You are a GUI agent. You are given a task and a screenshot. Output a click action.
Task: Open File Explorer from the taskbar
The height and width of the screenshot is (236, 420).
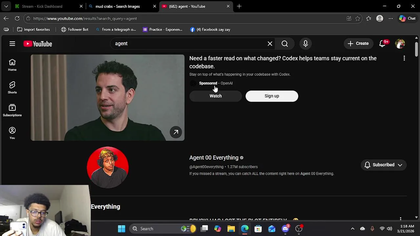point(231,228)
